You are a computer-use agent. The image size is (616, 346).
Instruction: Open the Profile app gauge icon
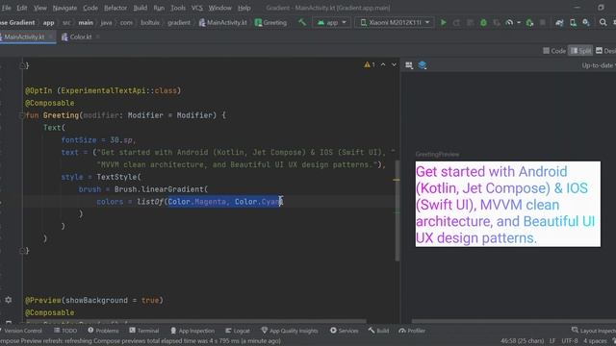click(509, 23)
